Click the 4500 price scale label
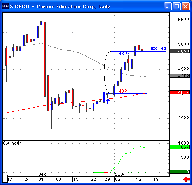Screen dimensions: 192x185 point(183,69)
